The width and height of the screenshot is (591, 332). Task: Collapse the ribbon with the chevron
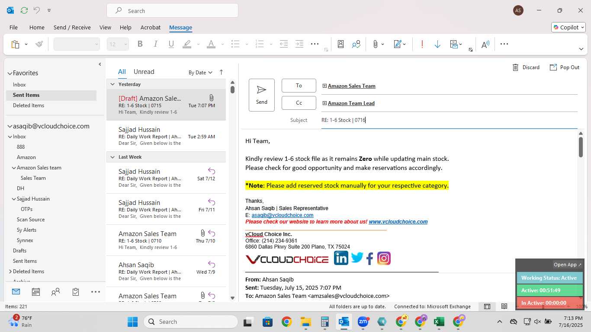(581, 49)
